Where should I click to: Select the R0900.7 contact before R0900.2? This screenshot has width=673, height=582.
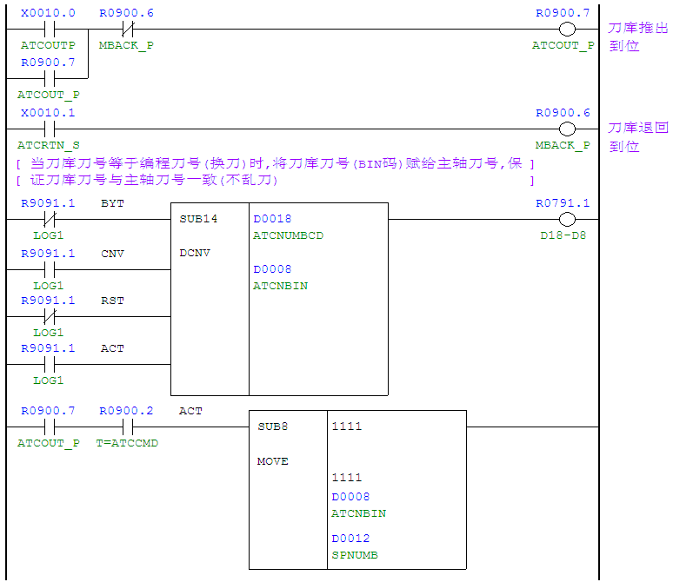[x=48, y=427]
